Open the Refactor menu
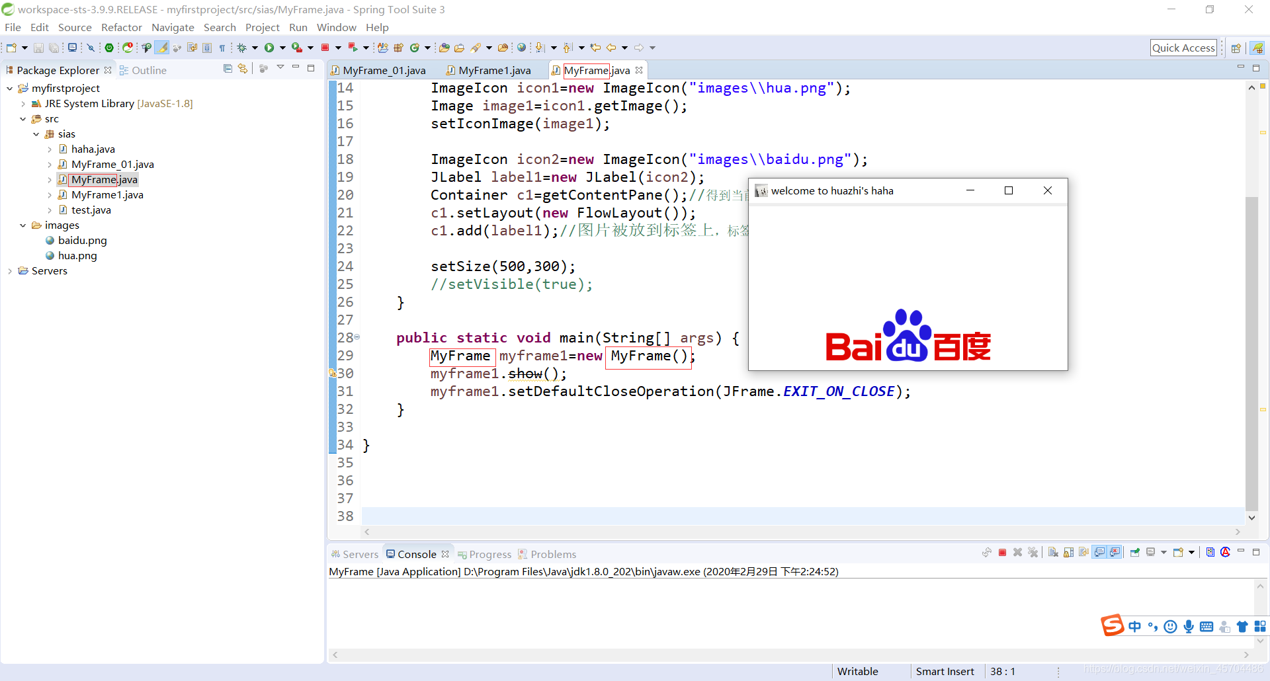The image size is (1270, 681). [x=121, y=27]
